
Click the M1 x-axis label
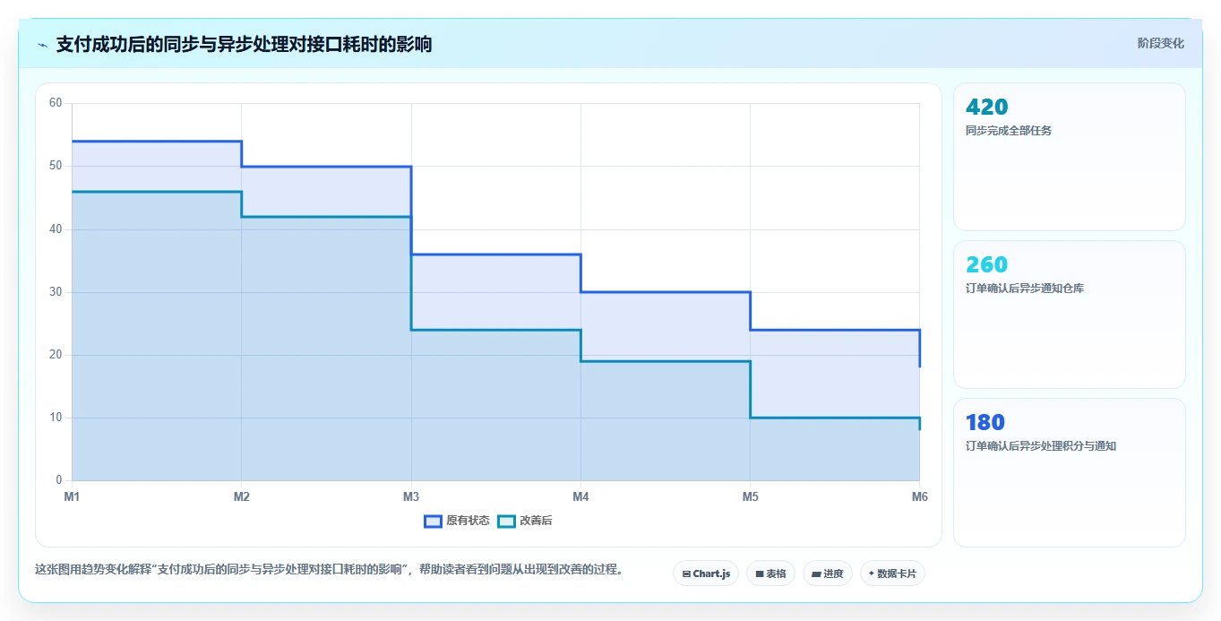pyautogui.click(x=72, y=496)
